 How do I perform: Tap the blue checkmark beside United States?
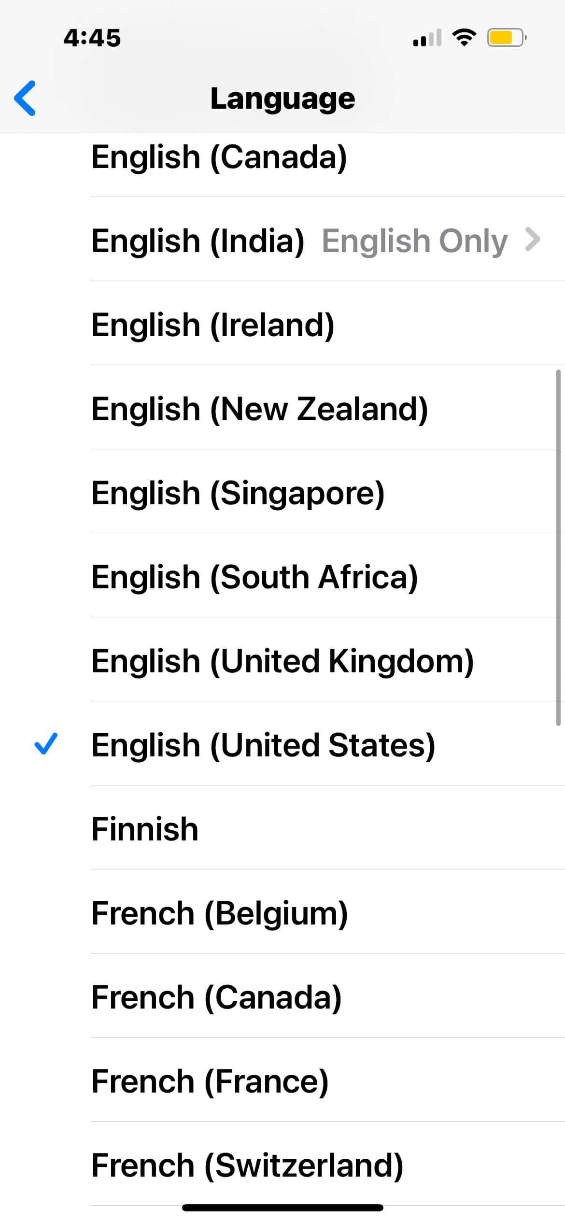[46, 744]
